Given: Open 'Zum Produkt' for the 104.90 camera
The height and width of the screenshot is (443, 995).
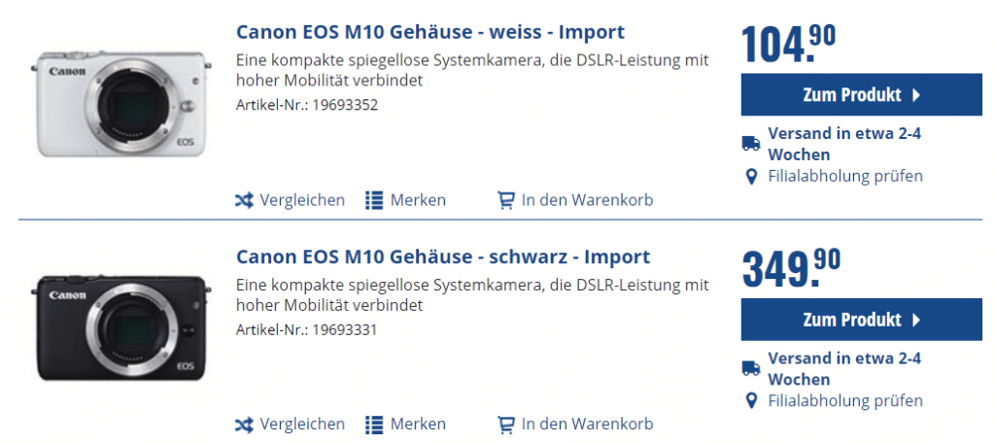Looking at the screenshot, I should (x=861, y=95).
